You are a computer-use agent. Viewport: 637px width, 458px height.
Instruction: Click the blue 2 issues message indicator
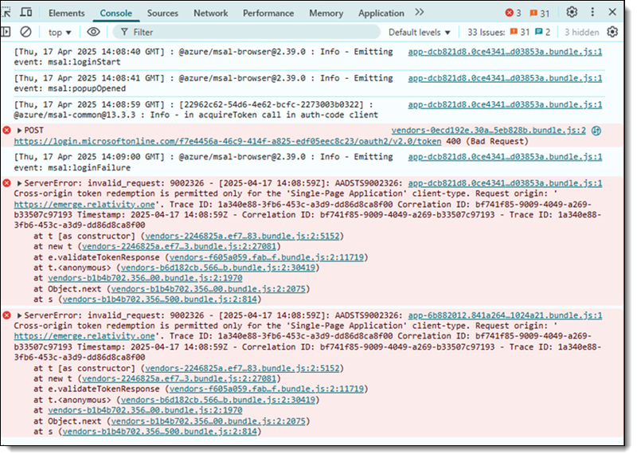[543, 32]
